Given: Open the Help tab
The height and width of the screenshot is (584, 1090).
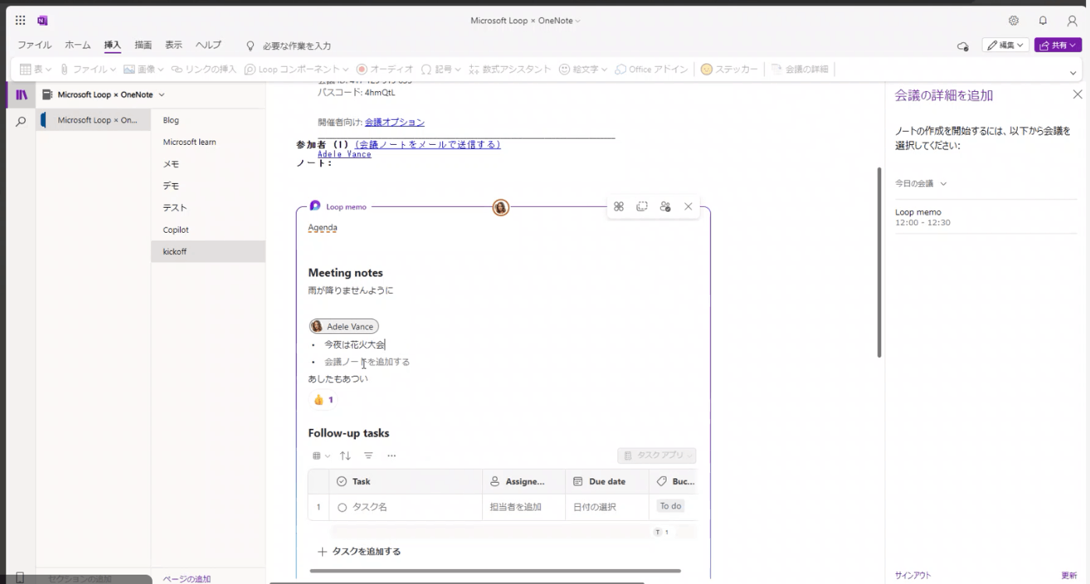Looking at the screenshot, I should (208, 45).
